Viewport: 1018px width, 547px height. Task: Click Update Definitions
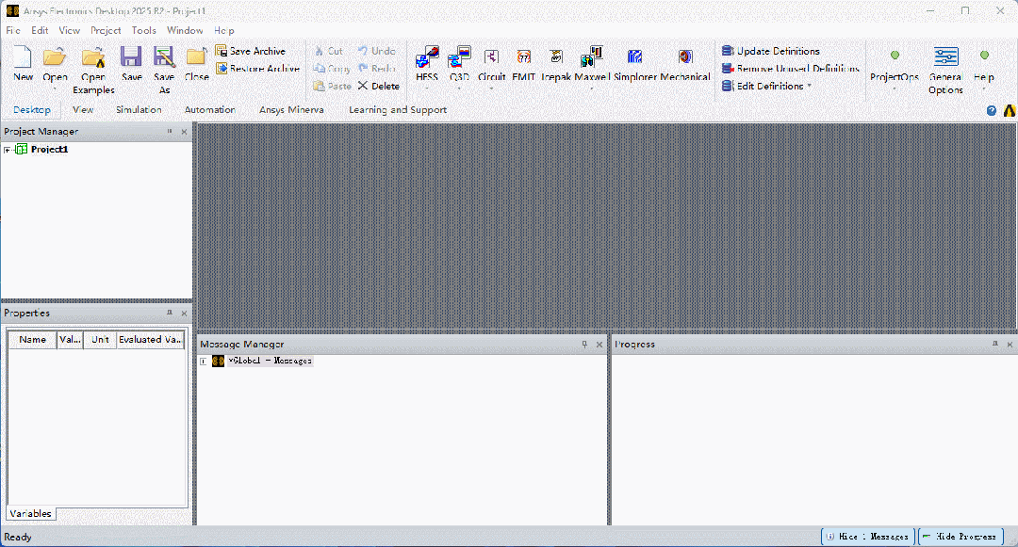point(771,51)
